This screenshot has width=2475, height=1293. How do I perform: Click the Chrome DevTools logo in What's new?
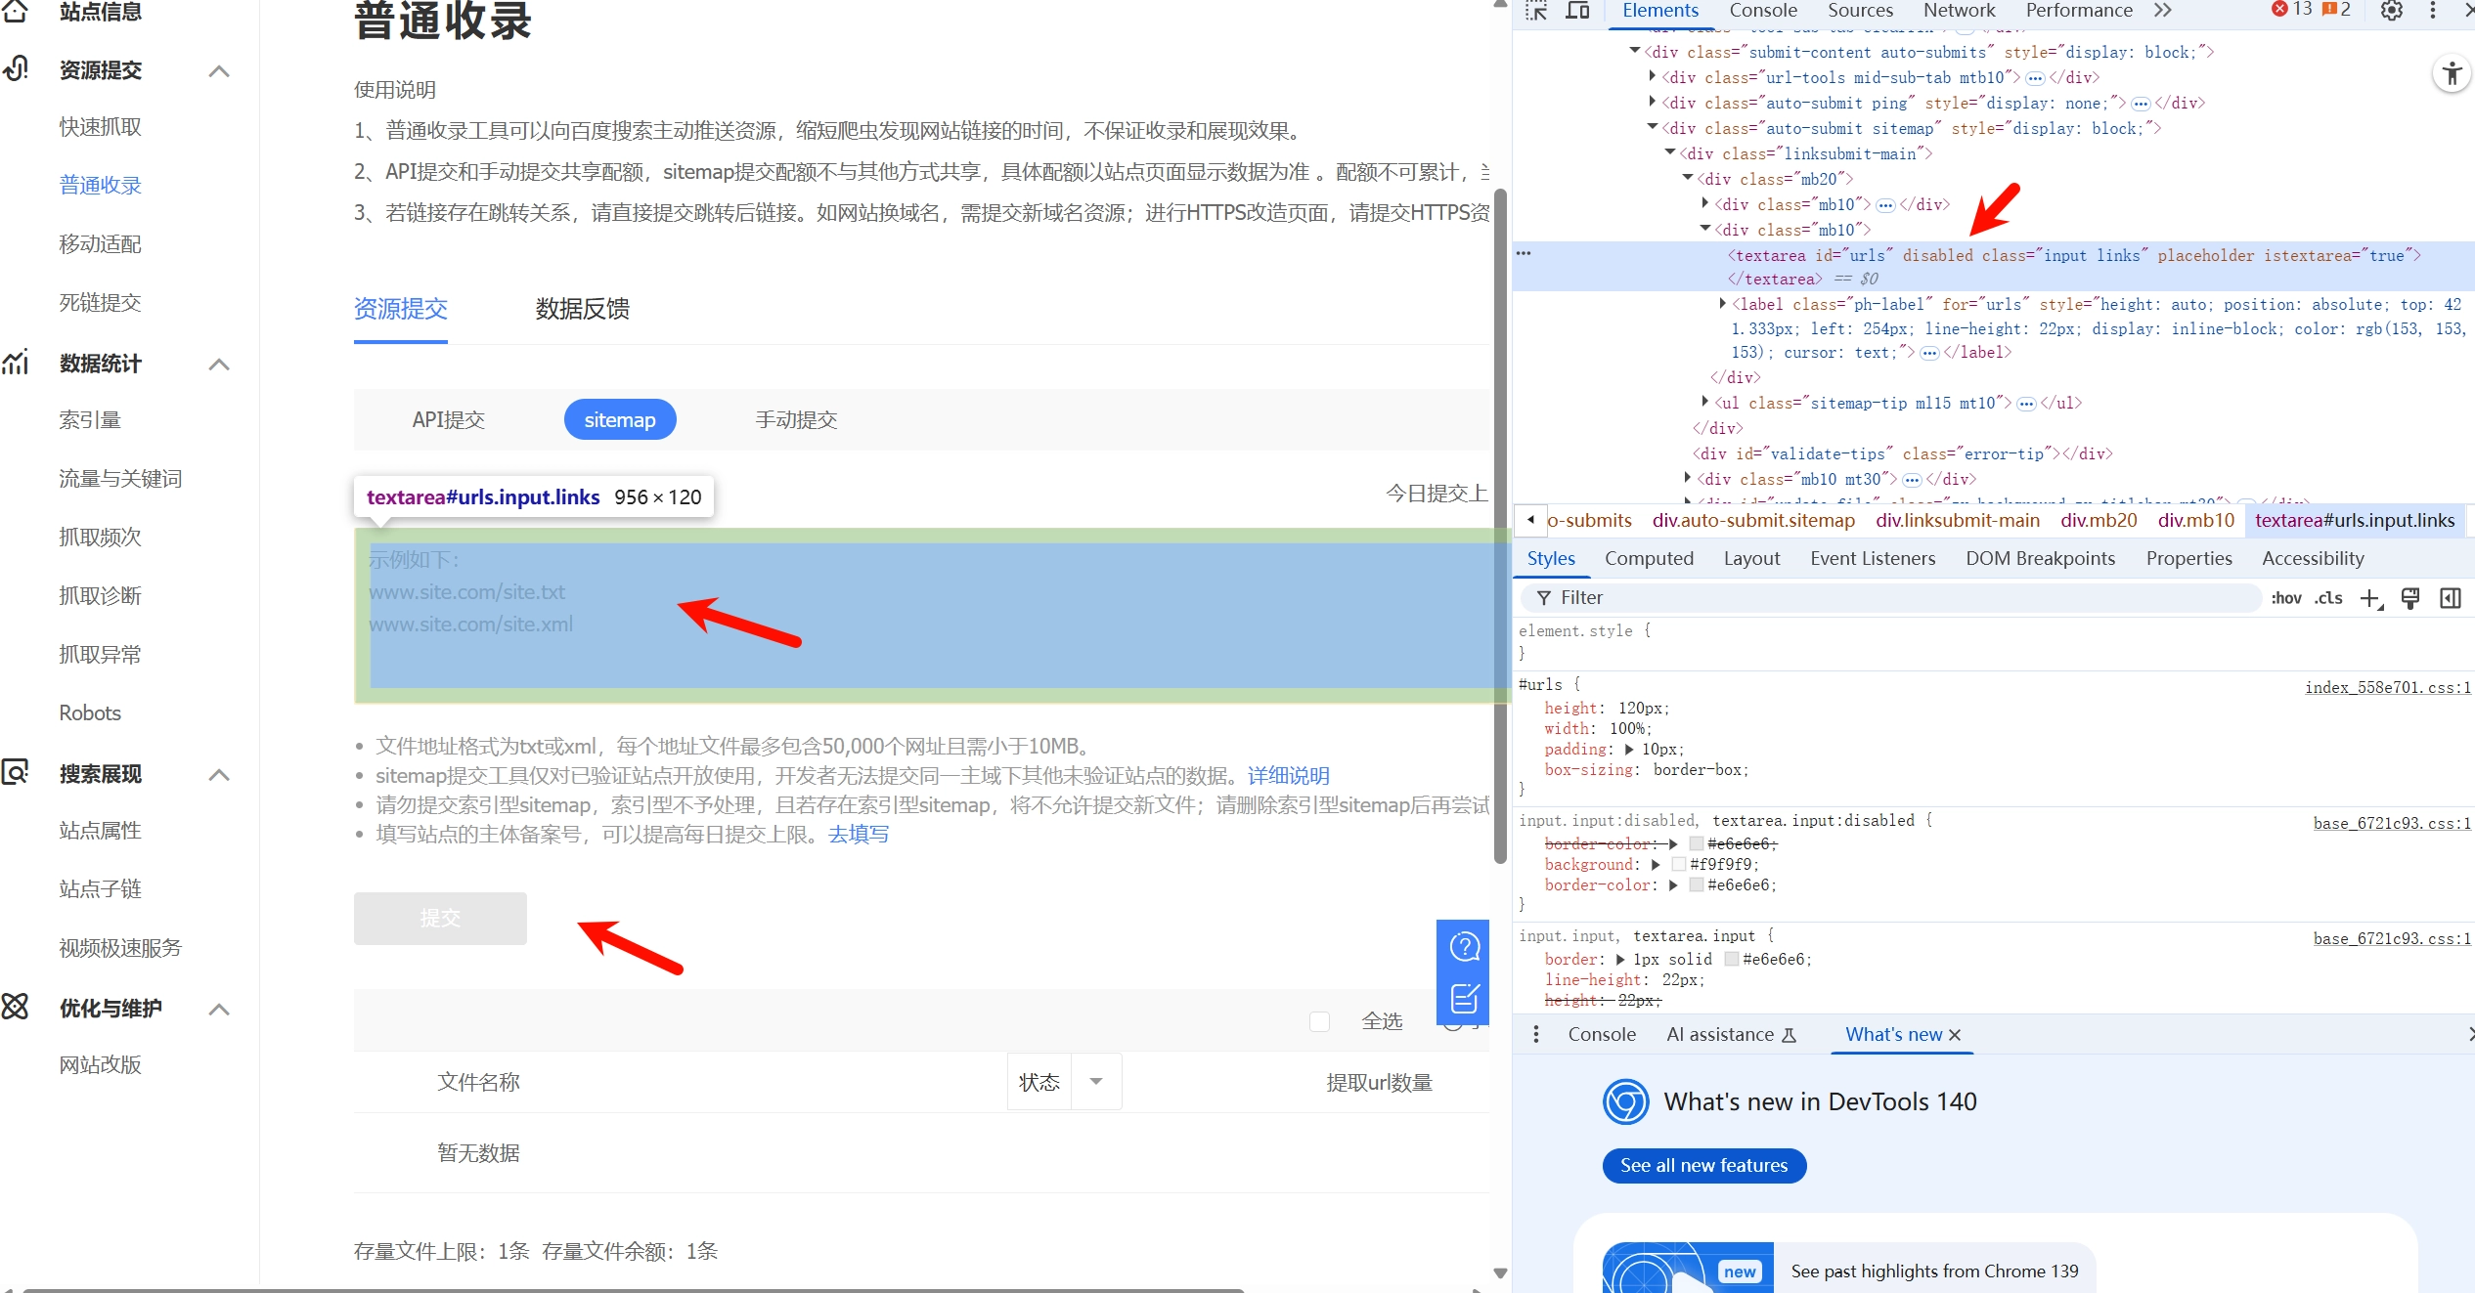[1626, 1101]
